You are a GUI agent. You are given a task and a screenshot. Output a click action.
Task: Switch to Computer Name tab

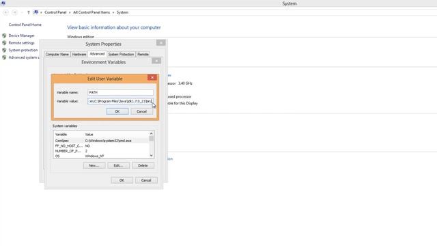(57, 55)
